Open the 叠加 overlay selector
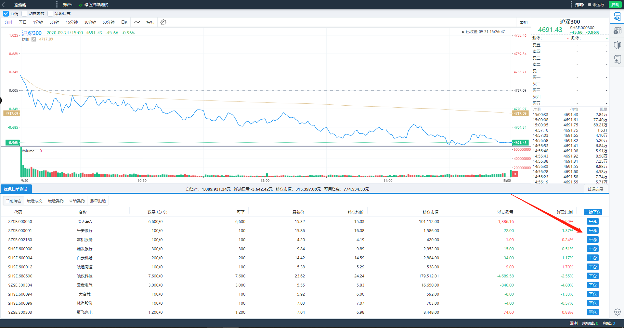 523,22
